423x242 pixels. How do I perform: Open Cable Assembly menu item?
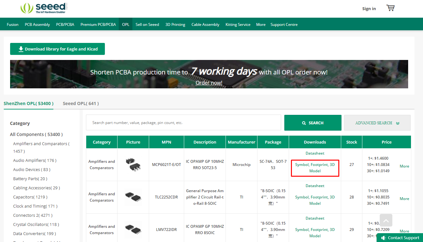(x=205, y=24)
